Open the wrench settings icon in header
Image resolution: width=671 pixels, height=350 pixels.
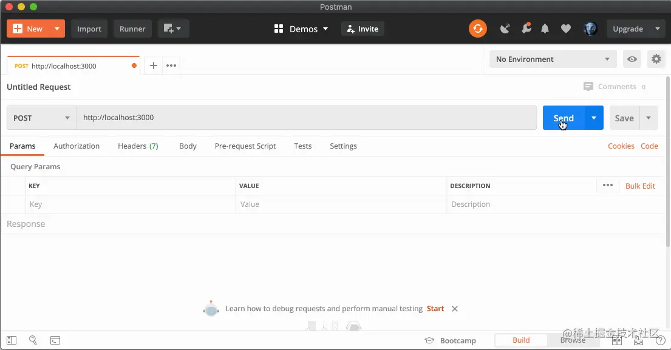coord(526,28)
